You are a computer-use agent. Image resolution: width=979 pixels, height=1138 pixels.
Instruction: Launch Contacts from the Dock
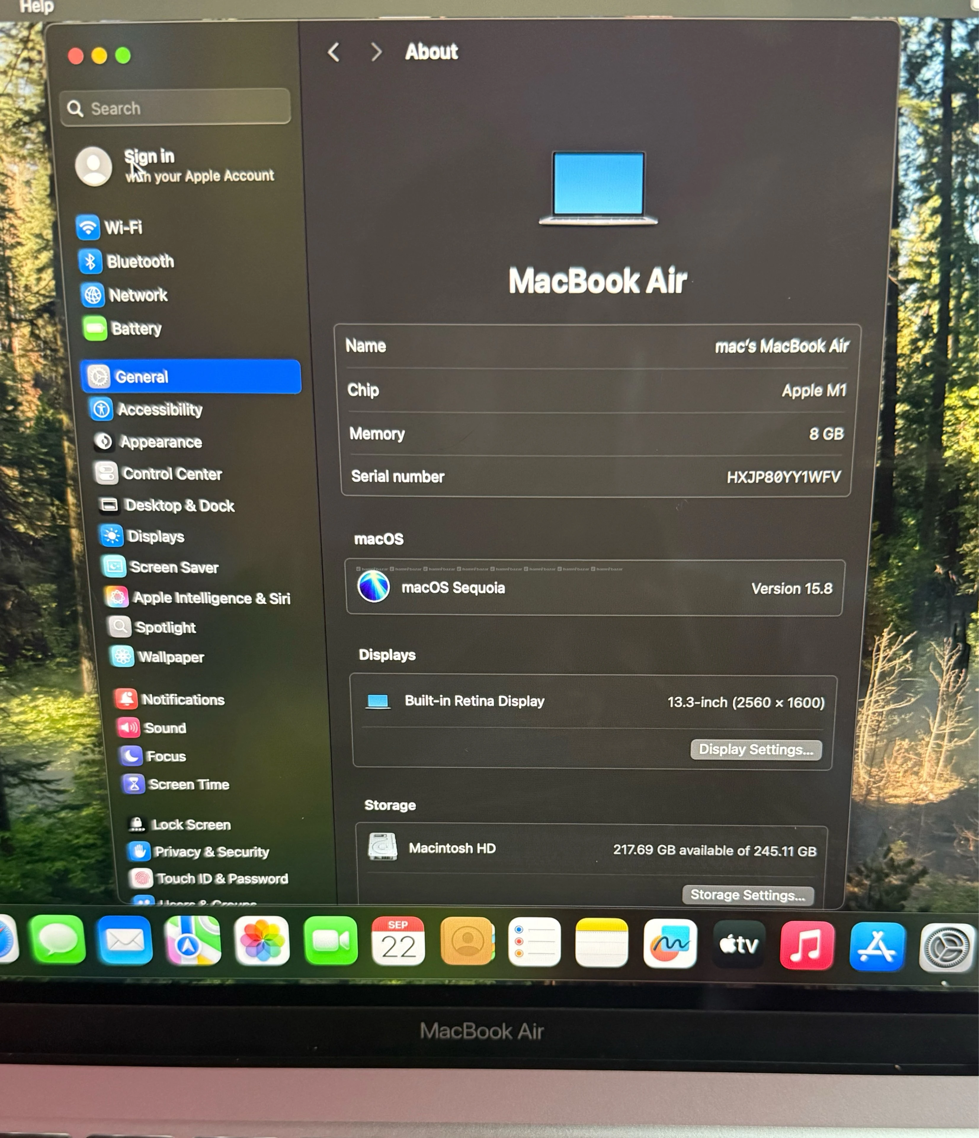[x=467, y=942]
